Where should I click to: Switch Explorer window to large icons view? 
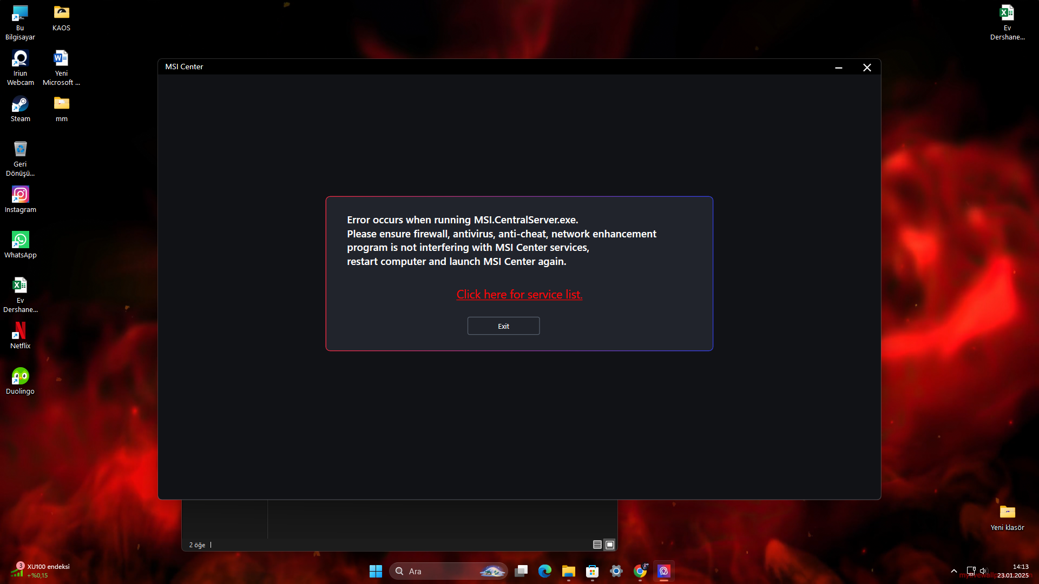[x=610, y=545]
